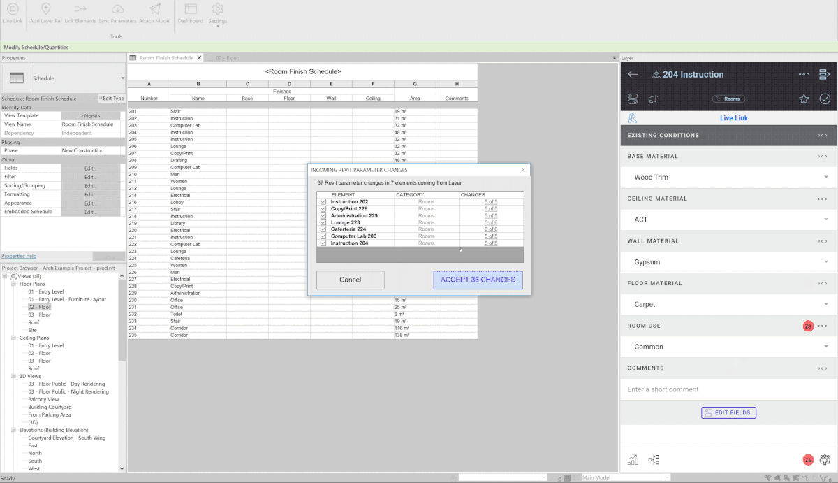838x483 pixels.
Task: Toggle the Lounge 223 checkbox
Action: click(323, 222)
